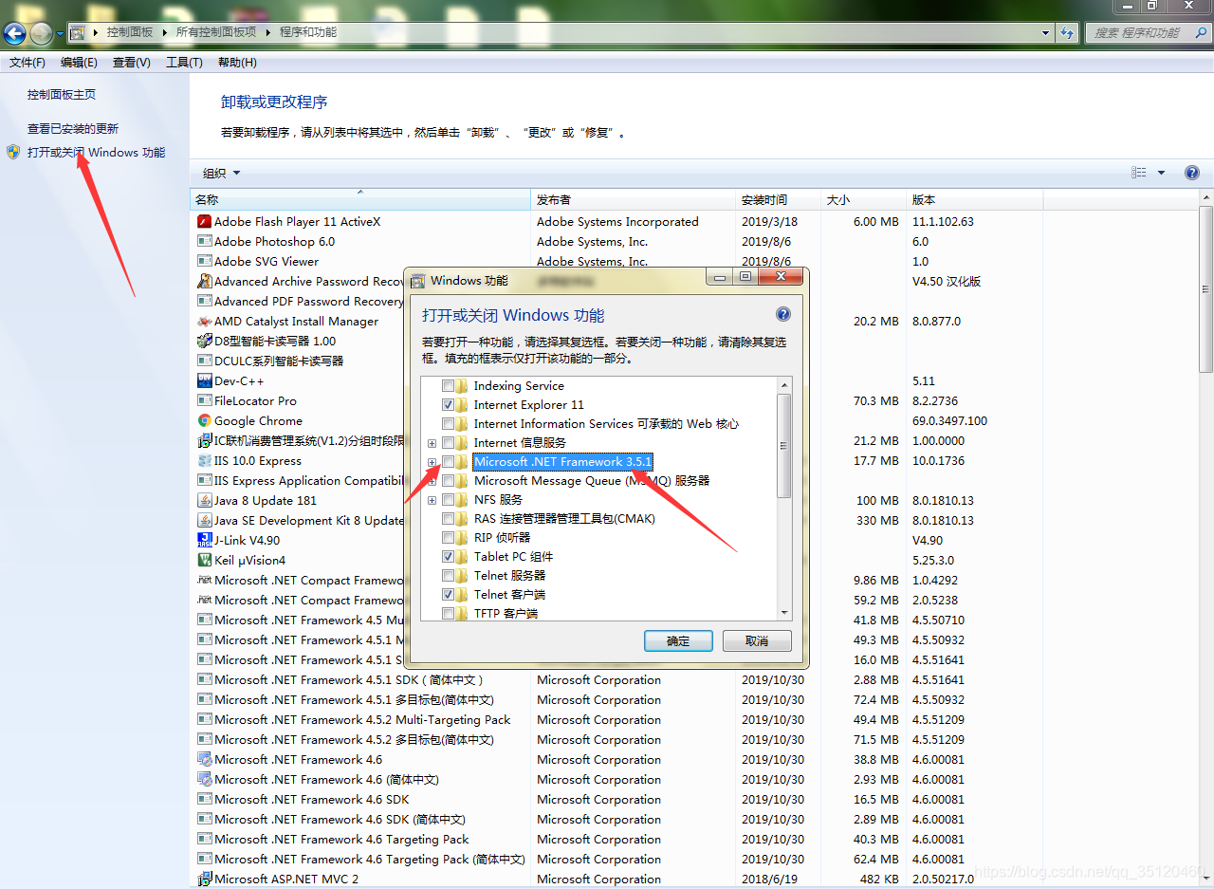
Task: Open the 工具(T) menu
Action: tap(184, 63)
